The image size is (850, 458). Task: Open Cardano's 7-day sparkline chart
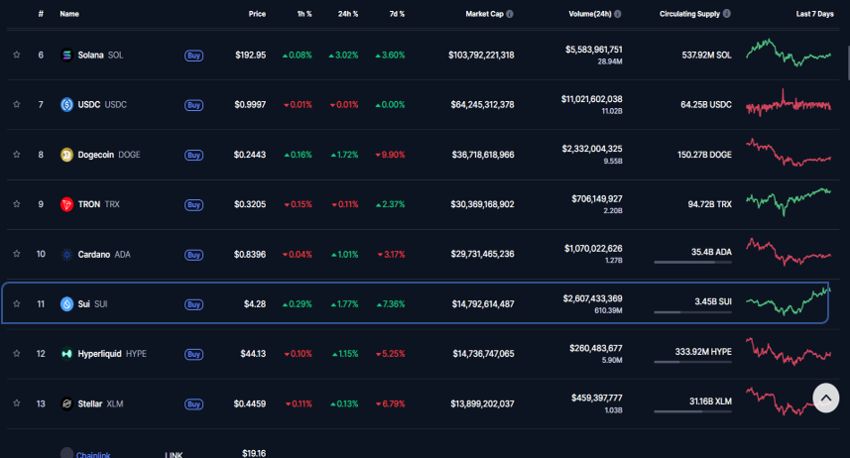click(x=789, y=252)
